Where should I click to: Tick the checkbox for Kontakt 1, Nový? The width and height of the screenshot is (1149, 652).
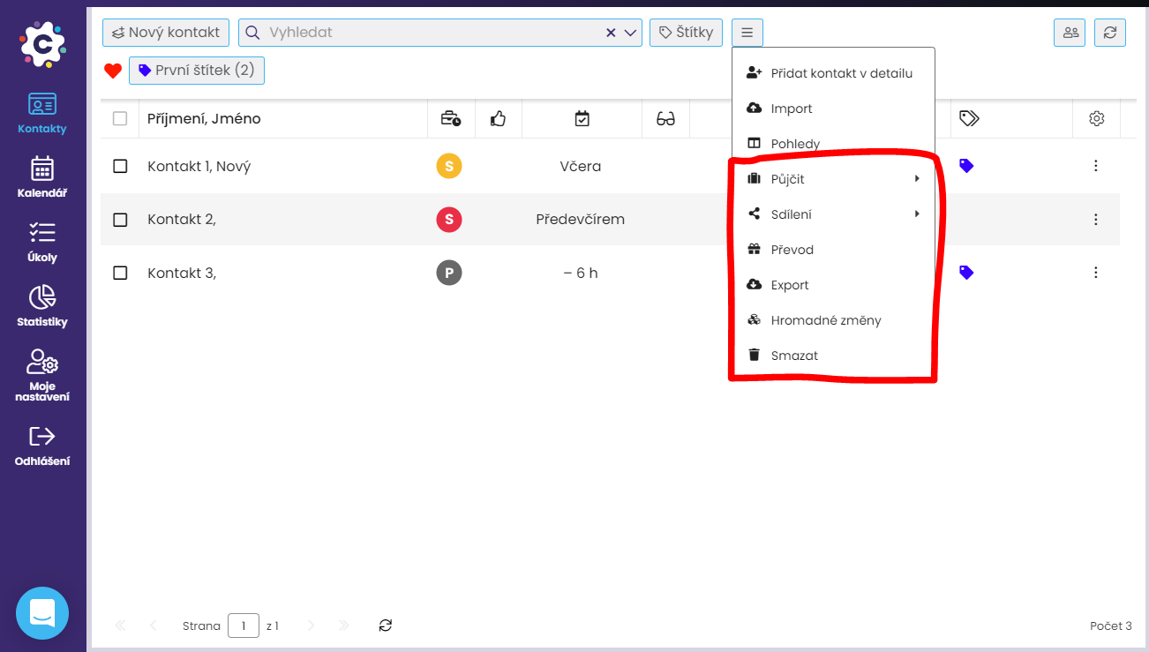coord(120,166)
